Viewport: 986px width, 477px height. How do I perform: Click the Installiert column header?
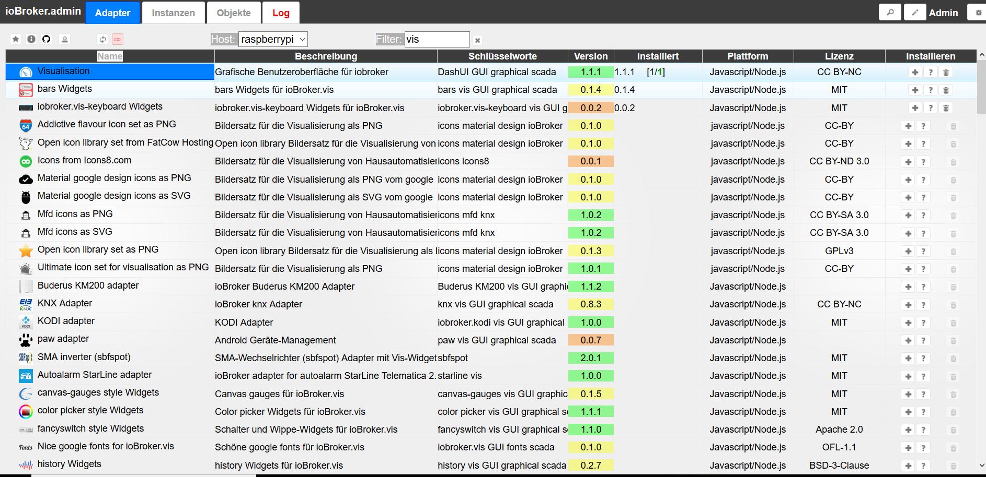[x=658, y=56]
